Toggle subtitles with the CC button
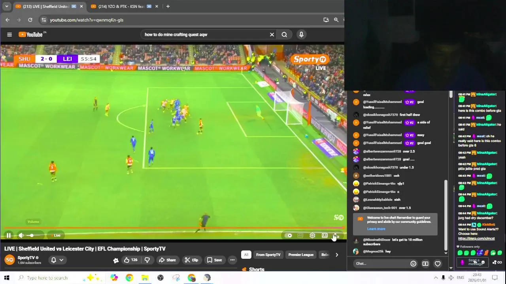 click(300, 235)
